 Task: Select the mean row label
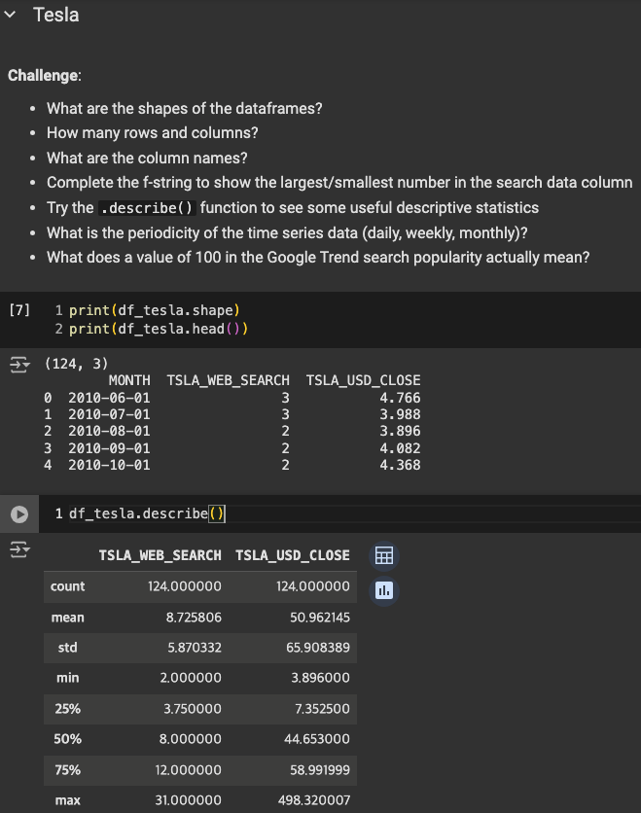[x=67, y=618]
